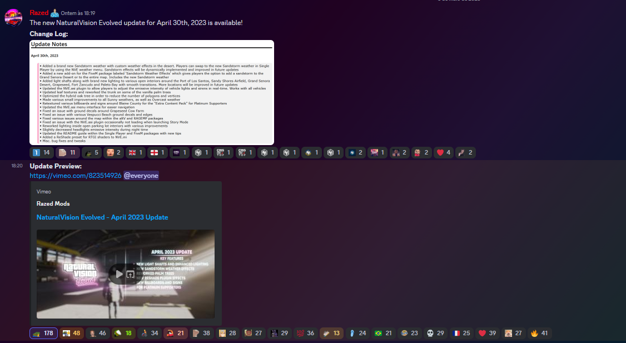Viewport: 626px width, 343px height.
Task: Open the Update Notes changelog image
Action: (x=152, y=92)
